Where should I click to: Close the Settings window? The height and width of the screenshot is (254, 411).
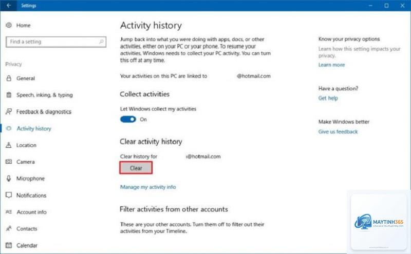point(402,6)
